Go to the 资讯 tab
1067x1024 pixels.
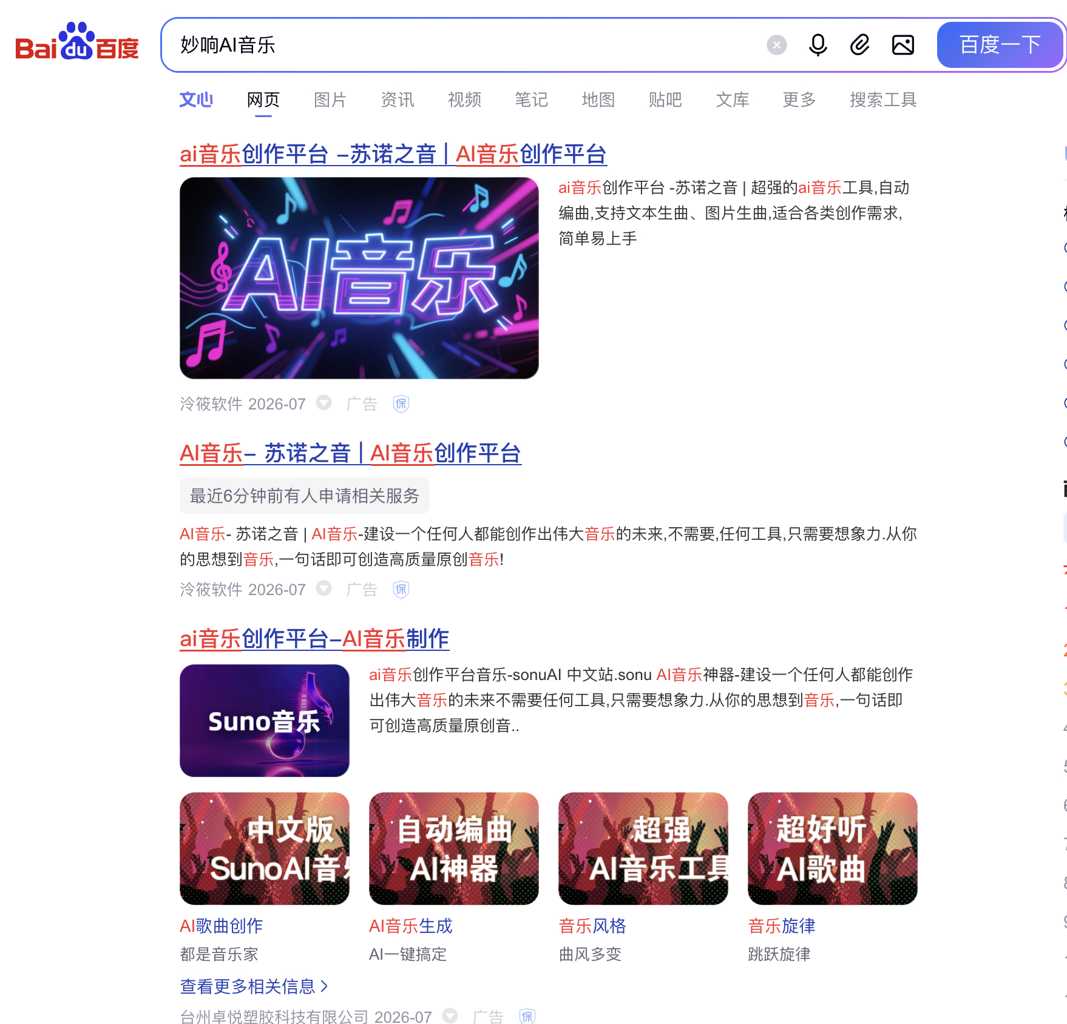[x=398, y=99]
